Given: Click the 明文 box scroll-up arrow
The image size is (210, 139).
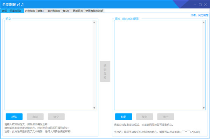Looking at the screenshot, I should (94, 22).
